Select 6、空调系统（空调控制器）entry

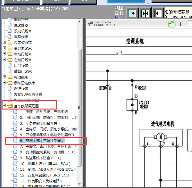(x=42, y=141)
